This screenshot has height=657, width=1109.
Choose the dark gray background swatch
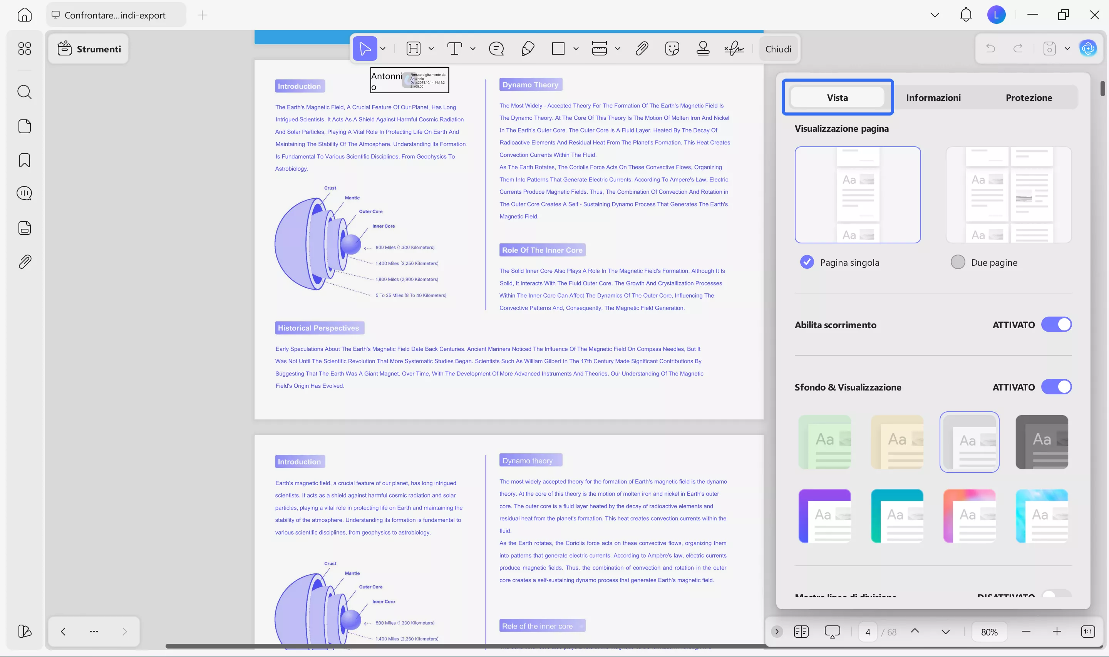[1041, 442]
